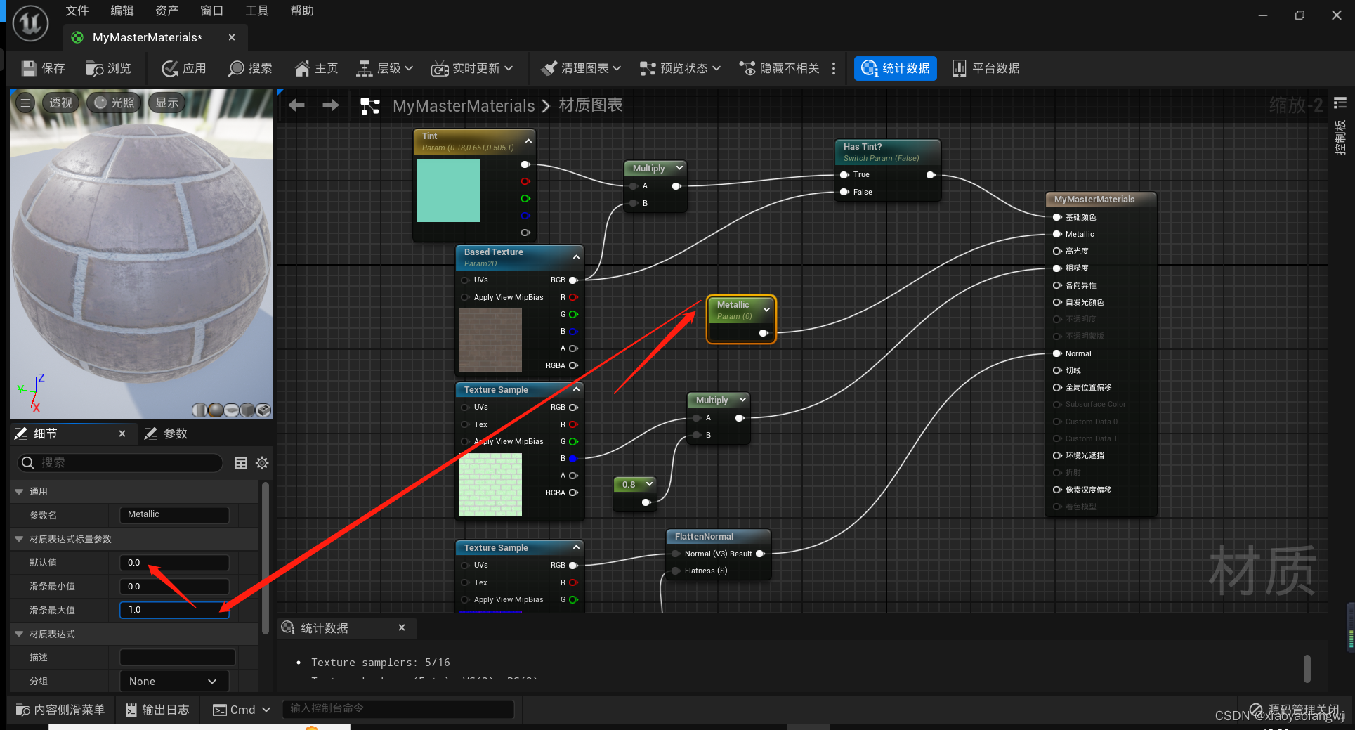Screen dimensions: 1355x730
Task: Collapse the General (通用) section
Action: [x=19, y=492]
